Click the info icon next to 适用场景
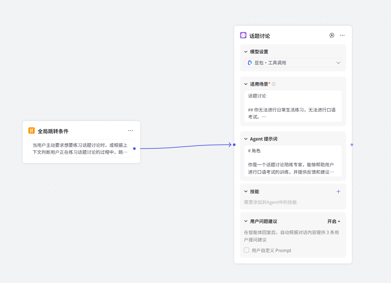 pyautogui.click(x=274, y=84)
